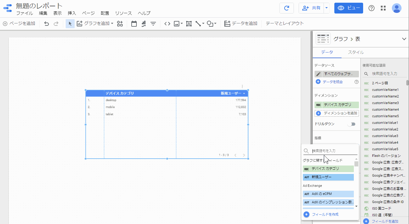Screen dimensions: 409x224
Task: Open the ヘルプ menu
Action: pos(144,13)
